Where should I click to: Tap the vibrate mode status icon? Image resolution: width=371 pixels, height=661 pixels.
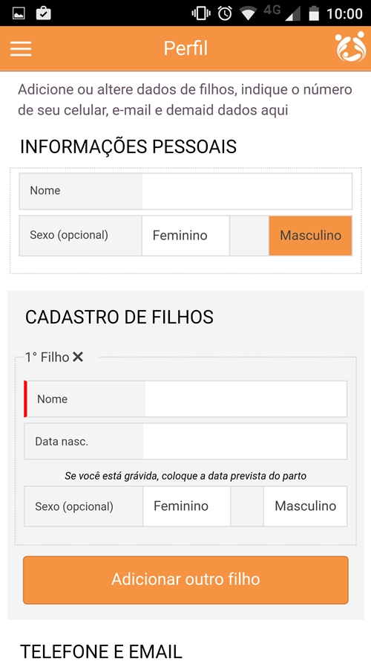pyautogui.click(x=201, y=13)
